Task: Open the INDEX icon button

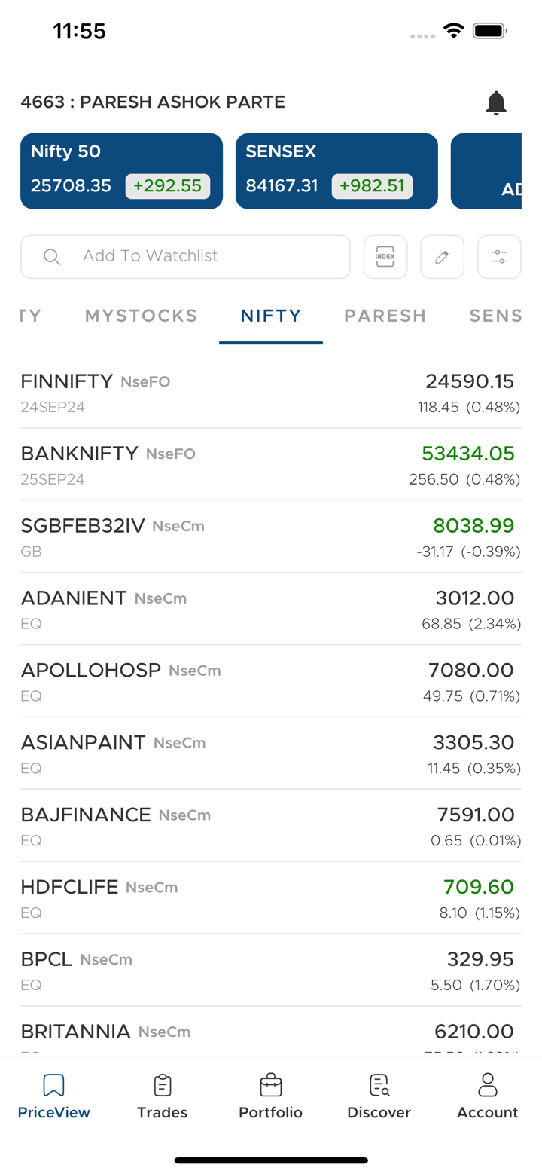Action: 385,257
